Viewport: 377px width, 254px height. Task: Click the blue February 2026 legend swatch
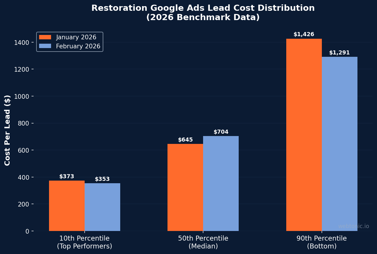pos(45,46)
